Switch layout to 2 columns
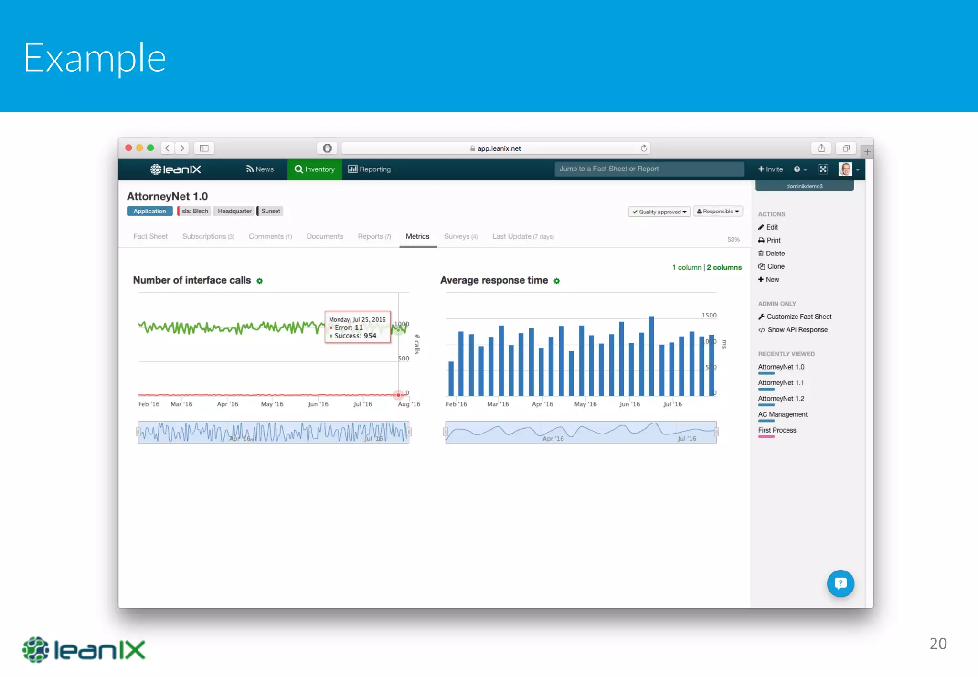Image resolution: width=978 pixels, height=677 pixels. (x=724, y=267)
